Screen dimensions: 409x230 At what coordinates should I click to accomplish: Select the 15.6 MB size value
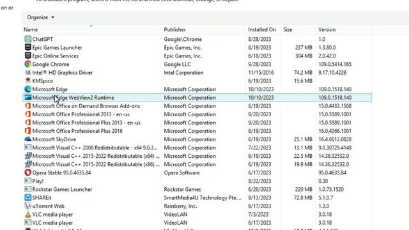coord(303,81)
